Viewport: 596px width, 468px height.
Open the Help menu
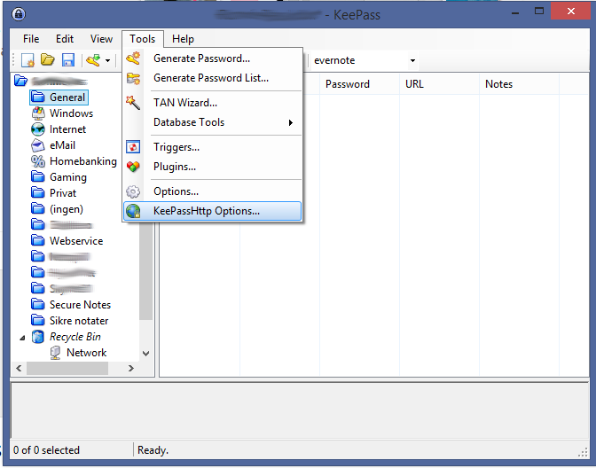(x=183, y=39)
